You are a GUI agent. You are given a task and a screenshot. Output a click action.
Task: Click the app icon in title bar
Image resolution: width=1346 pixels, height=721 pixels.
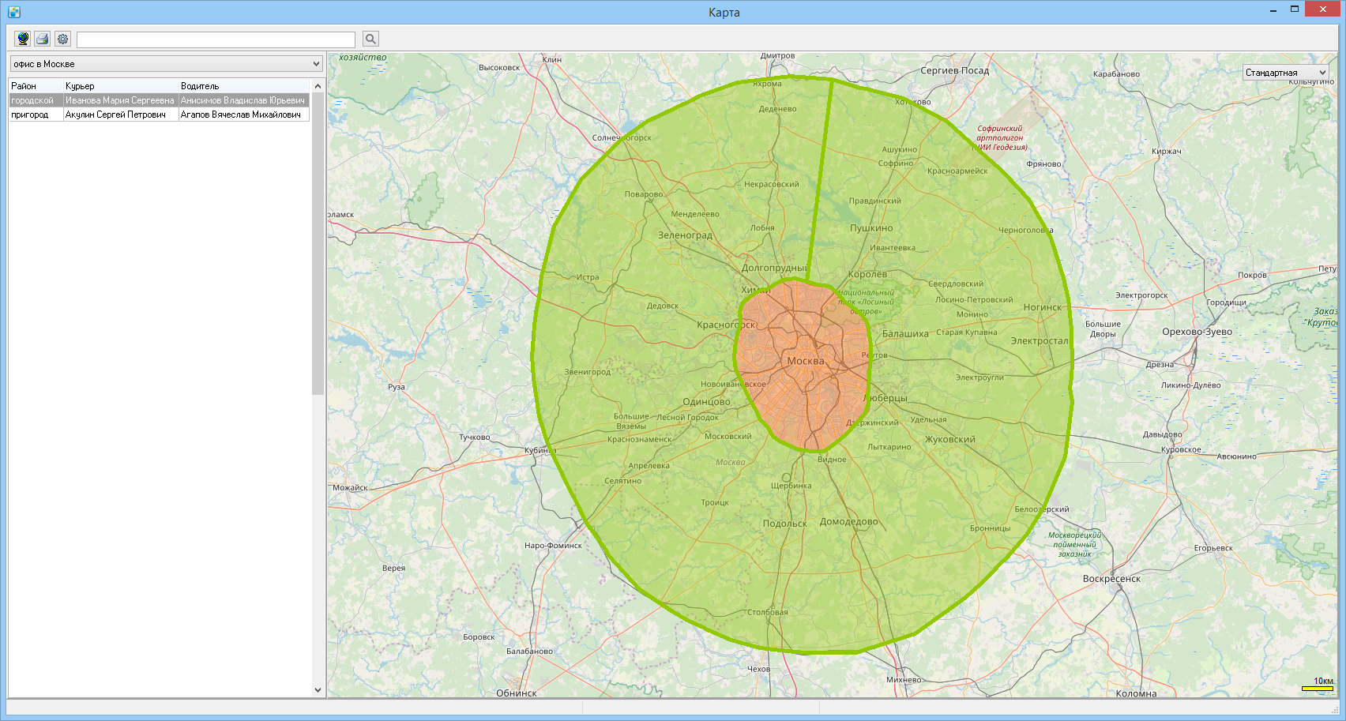[x=14, y=12]
